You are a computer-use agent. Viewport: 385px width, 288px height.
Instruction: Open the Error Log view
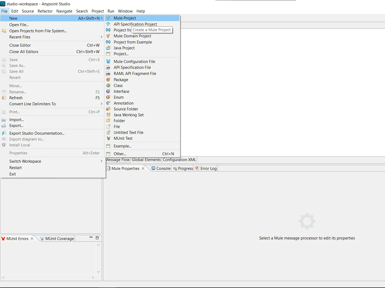click(208, 168)
